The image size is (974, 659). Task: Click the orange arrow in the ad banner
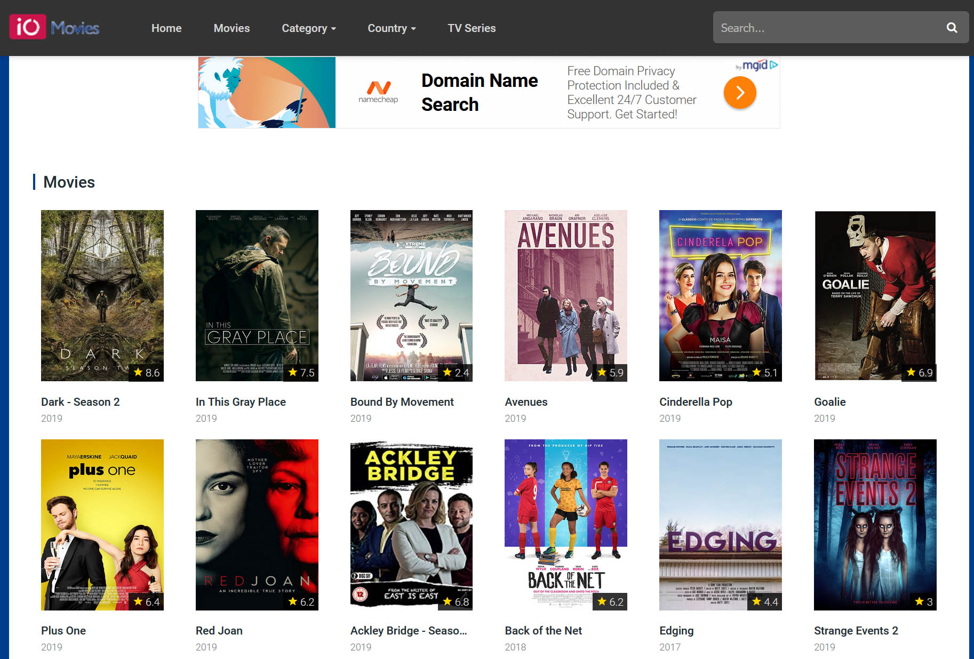[740, 93]
